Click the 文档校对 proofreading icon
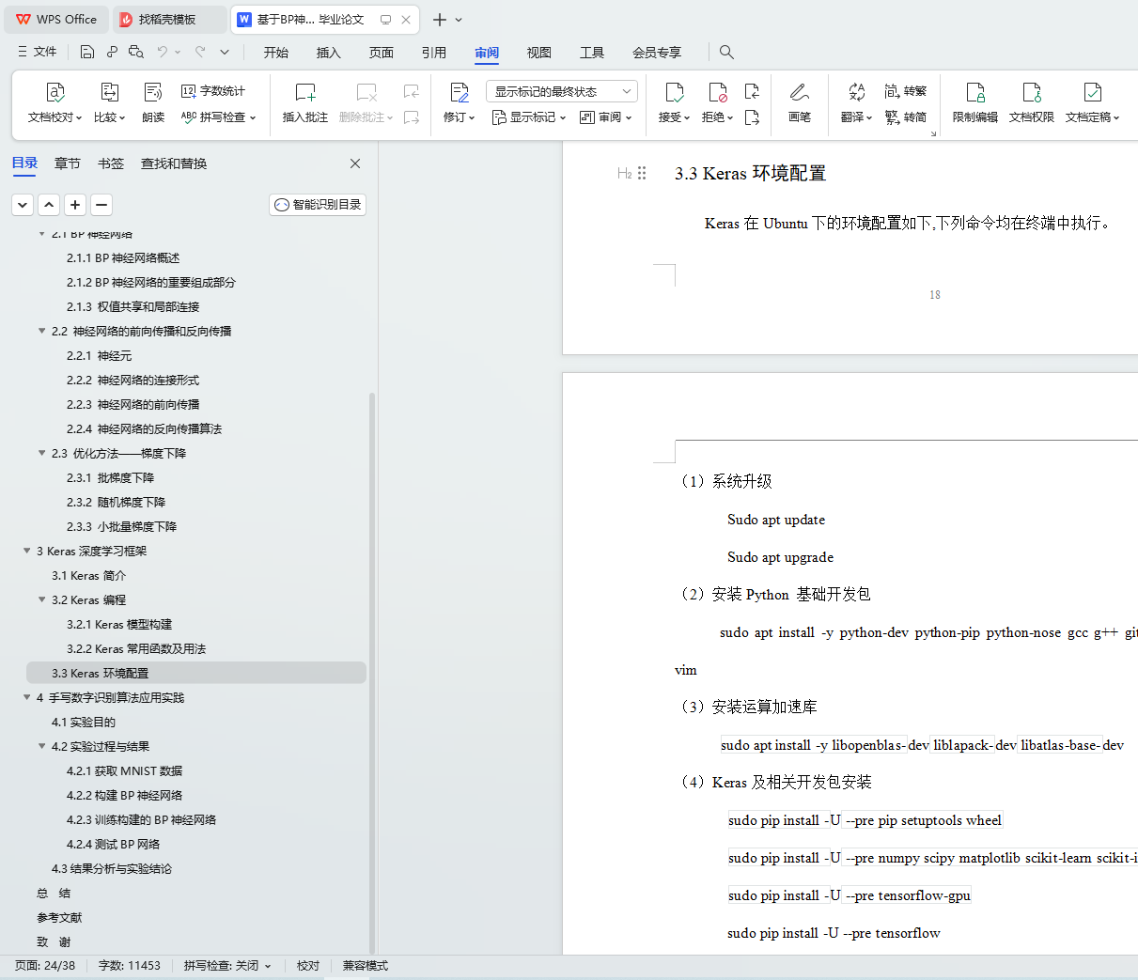 (x=55, y=92)
